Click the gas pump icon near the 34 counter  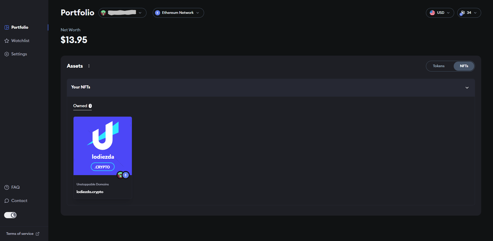point(463,13)
